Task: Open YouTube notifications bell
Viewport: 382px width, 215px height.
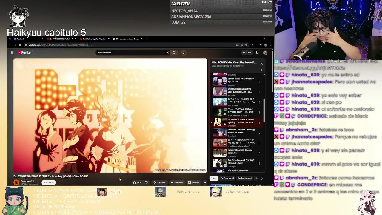Action: click(257, 53)
